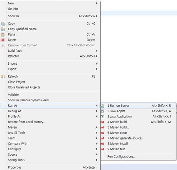Expand the Debug As submenu arrow

(97, 111)
